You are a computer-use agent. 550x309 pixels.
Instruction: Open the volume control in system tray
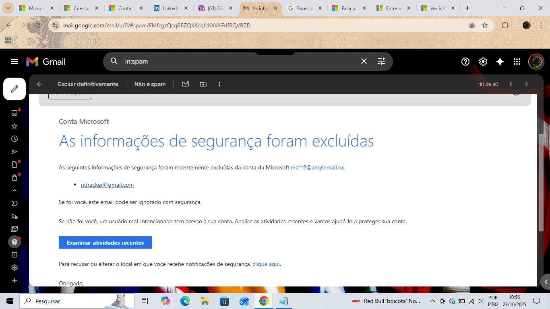click(480, 301)
